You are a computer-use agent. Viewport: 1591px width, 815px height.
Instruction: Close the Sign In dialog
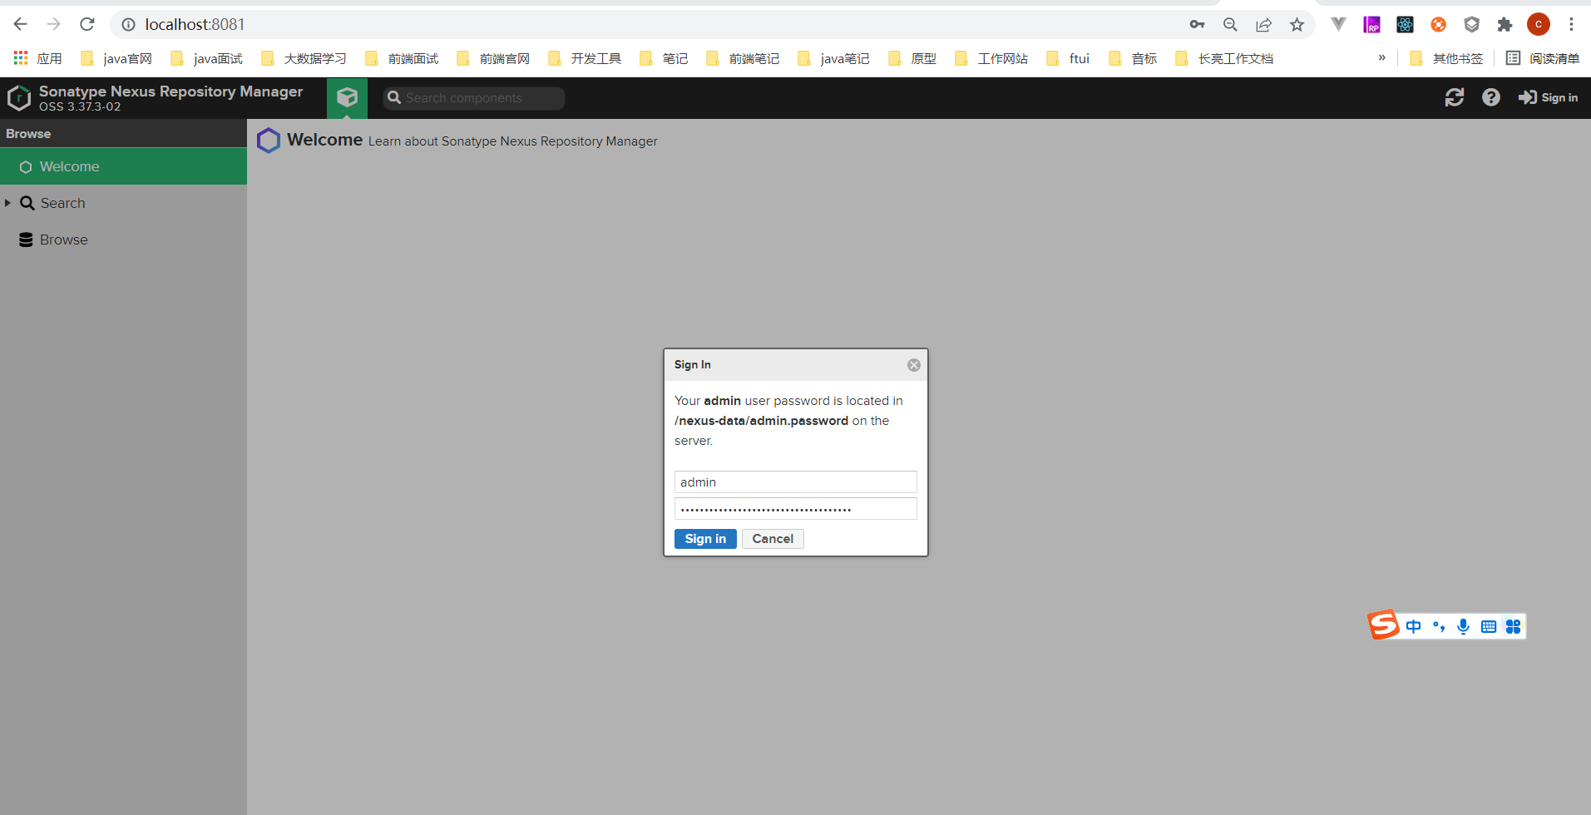tap(914, 365)
